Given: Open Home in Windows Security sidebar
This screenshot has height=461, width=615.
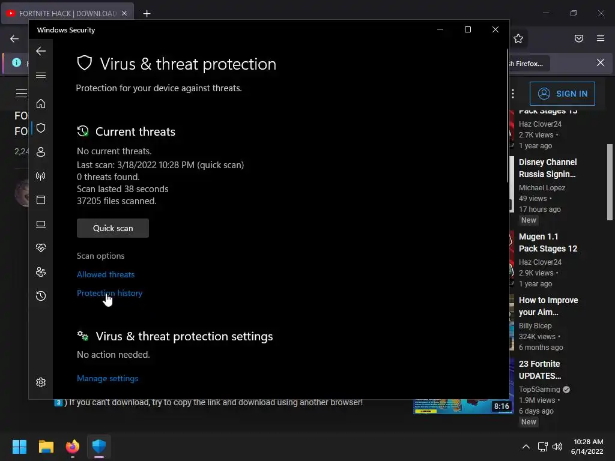Looking at the screenshot, I should (41, 104).
